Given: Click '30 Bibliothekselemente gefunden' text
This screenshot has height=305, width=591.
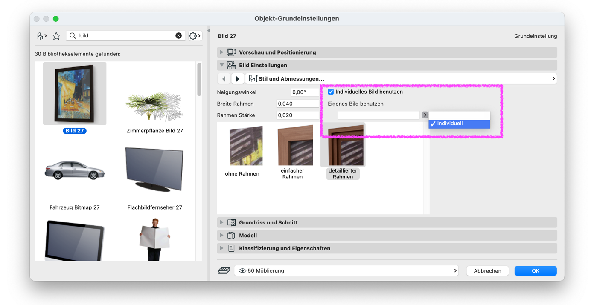Looking at the screenshot, I should pyautogui.click(x=78, y=54).
